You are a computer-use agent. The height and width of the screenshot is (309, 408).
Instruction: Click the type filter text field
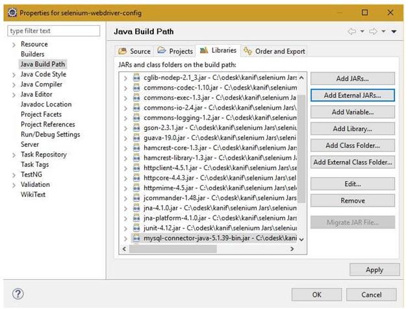(55, 31)
